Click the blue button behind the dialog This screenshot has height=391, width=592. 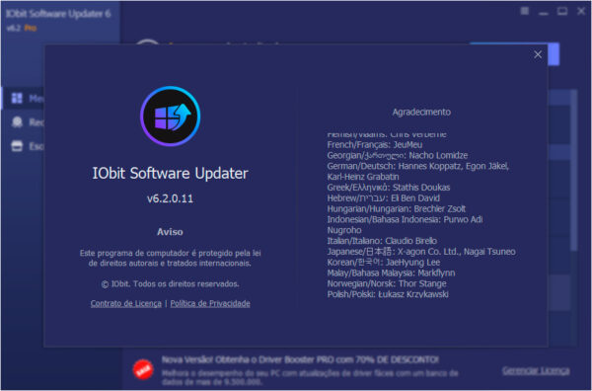(554, 54)
